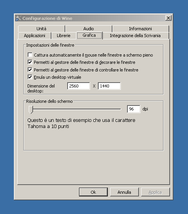Uncheck Emula un desktop virtuale

coord(30,77)
